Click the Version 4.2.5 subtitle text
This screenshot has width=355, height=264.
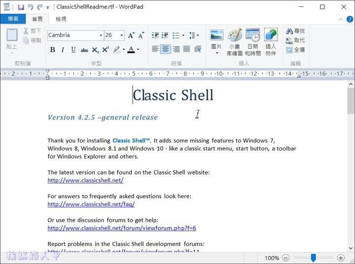[103, 117]
